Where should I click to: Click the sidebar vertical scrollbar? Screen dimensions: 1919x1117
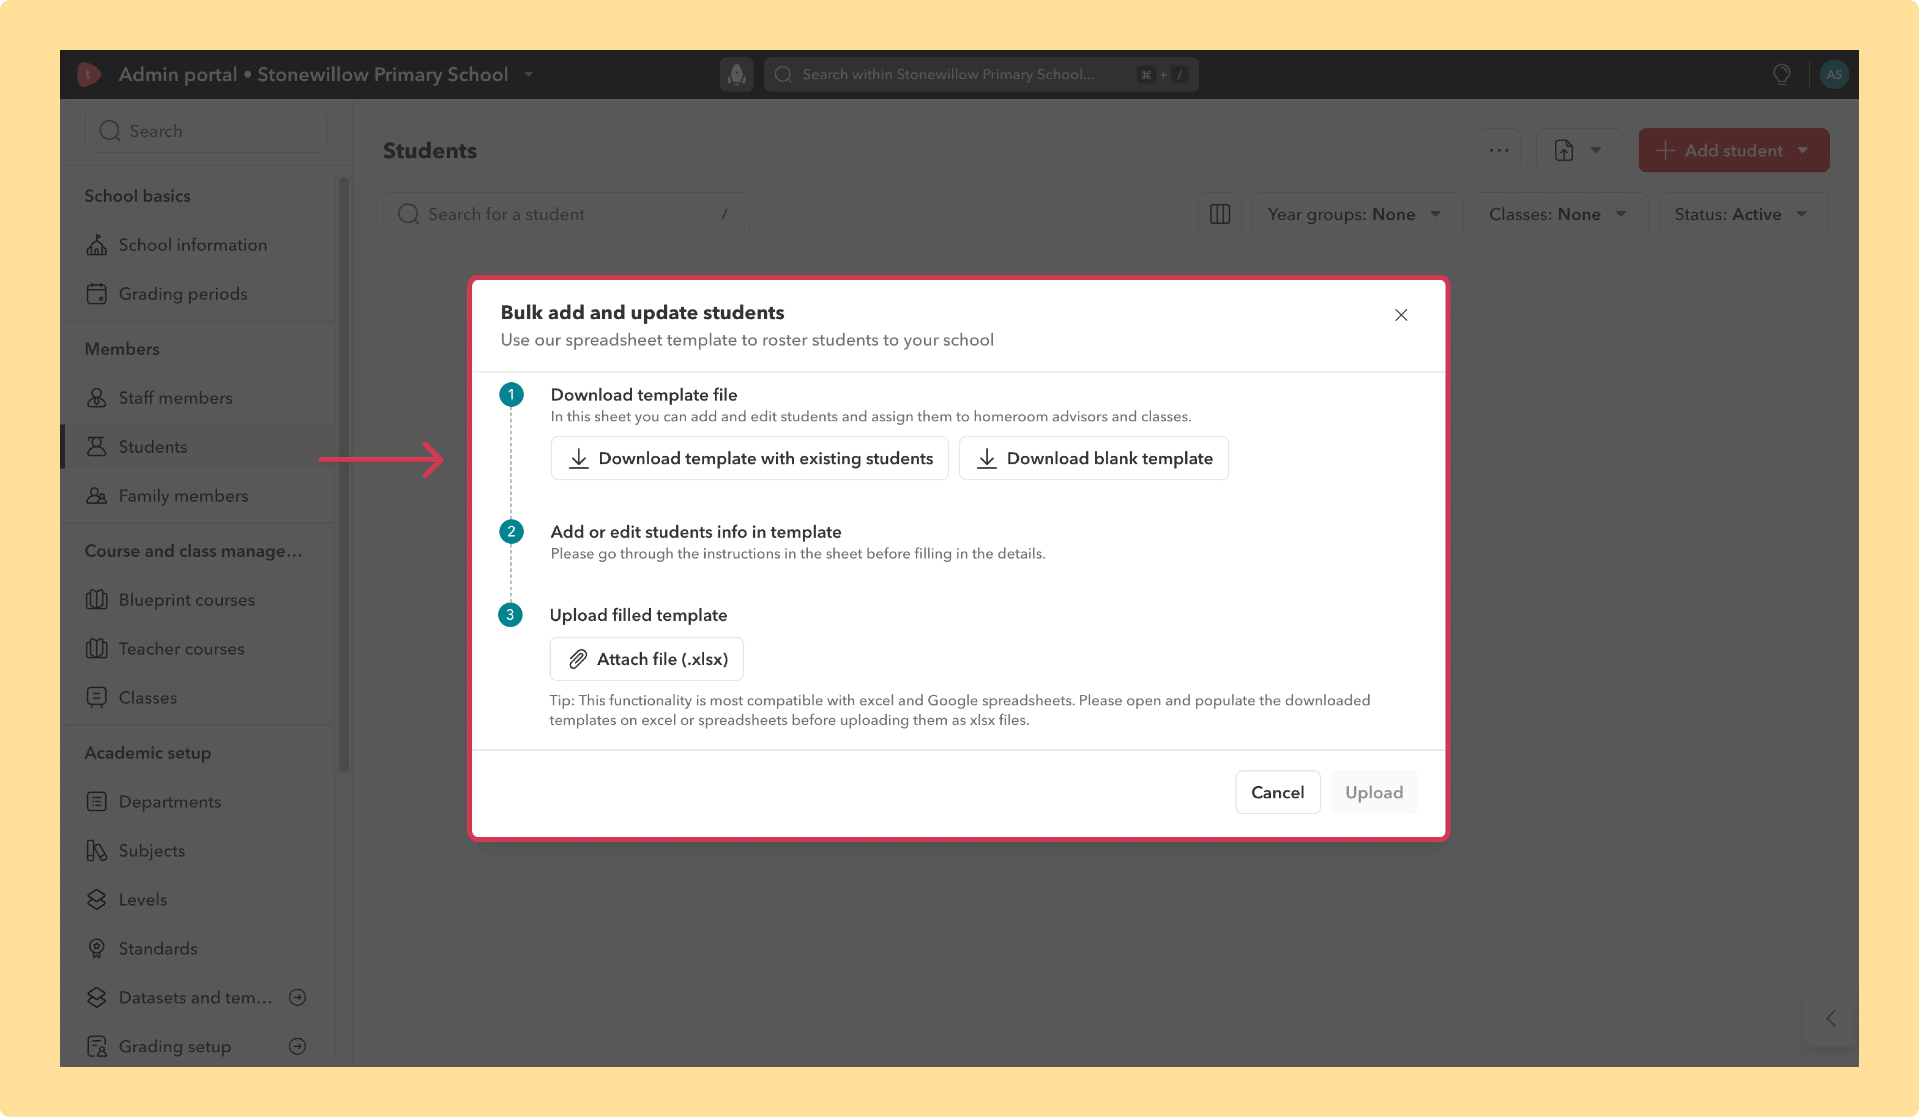[344, 474]
